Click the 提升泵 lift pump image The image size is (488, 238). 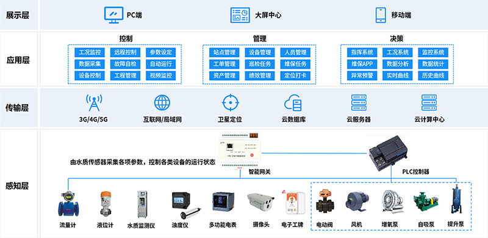tap(456, 199)
